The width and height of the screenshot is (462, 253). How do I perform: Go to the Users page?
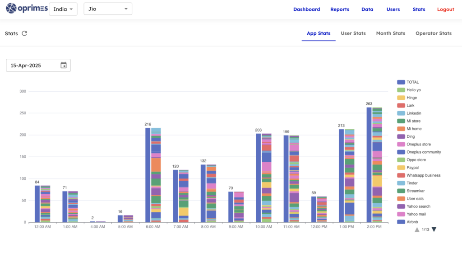393,9
